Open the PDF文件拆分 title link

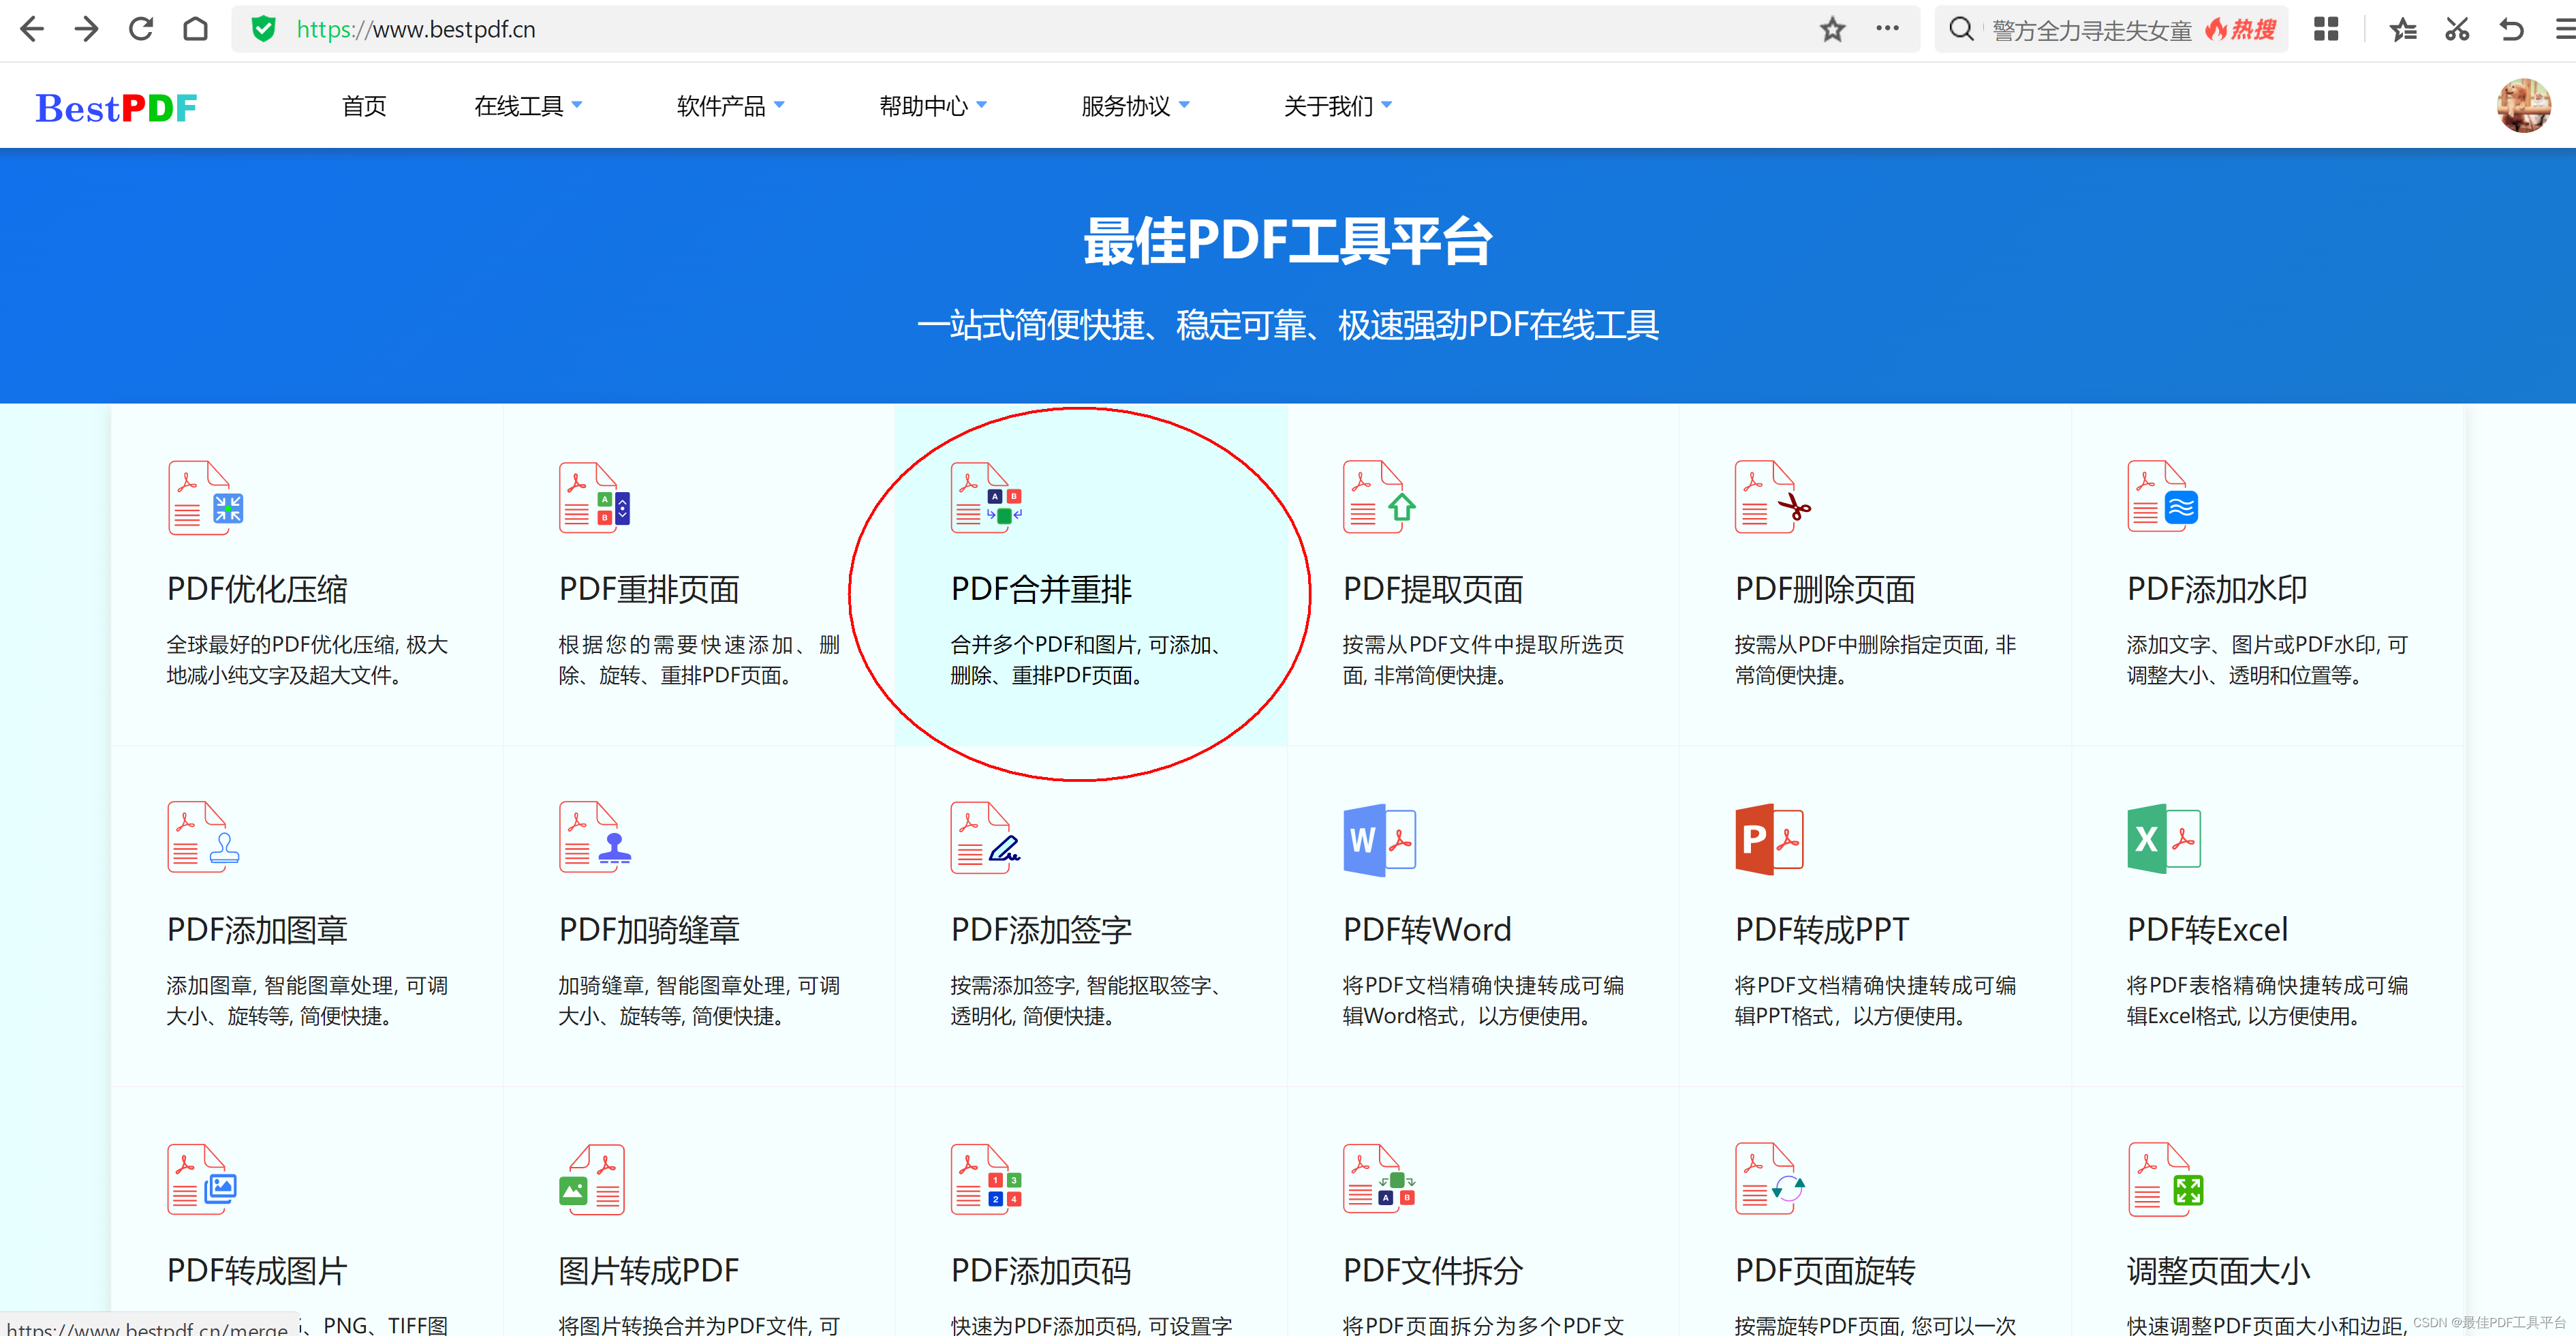[x=1433, y=1271]
